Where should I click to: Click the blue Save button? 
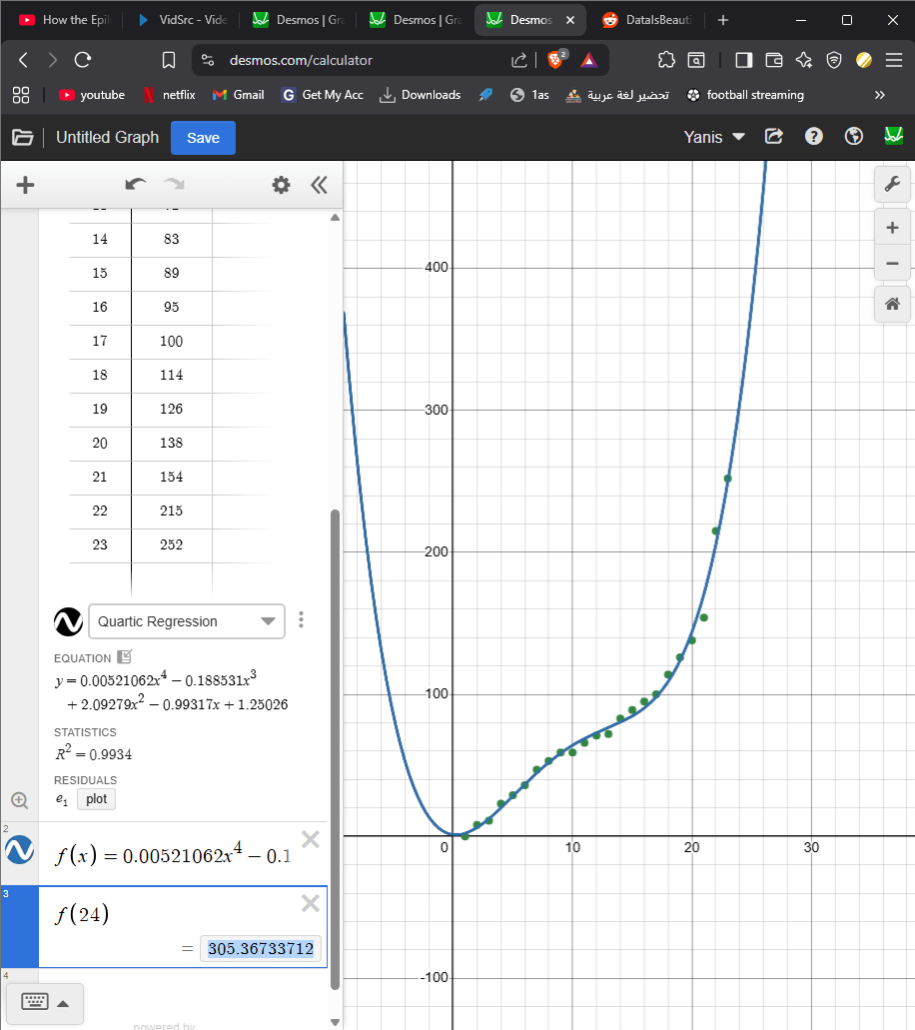pyautogui.click(x=203, y=138)
